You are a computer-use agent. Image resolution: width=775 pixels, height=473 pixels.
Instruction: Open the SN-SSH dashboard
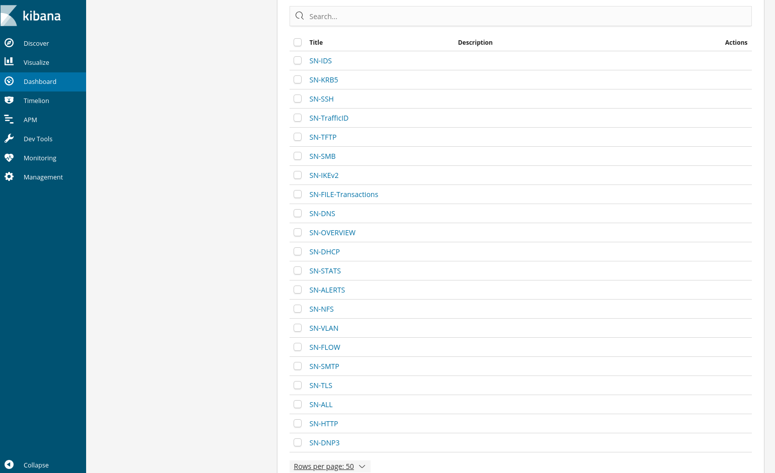click(321, 99)
